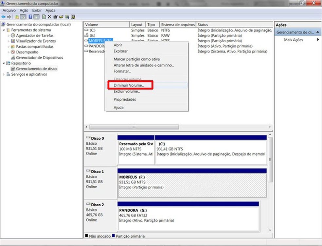Sort by the Status column header
The width and height of the screenshot is (322, 246).
pyautogui.click(x=234, y=25)
